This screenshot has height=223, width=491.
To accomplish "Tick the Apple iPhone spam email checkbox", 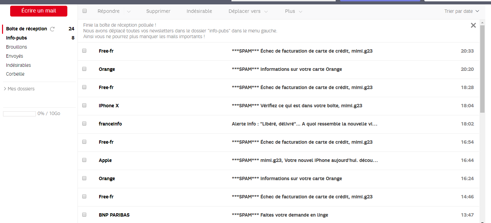I will (84, 160).
